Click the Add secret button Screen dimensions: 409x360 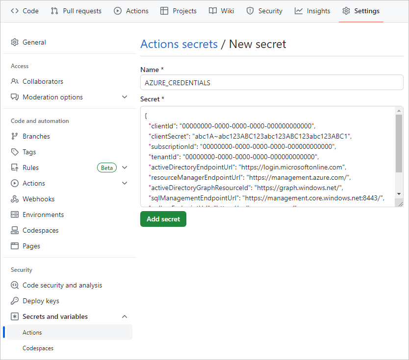pos(163,219)
